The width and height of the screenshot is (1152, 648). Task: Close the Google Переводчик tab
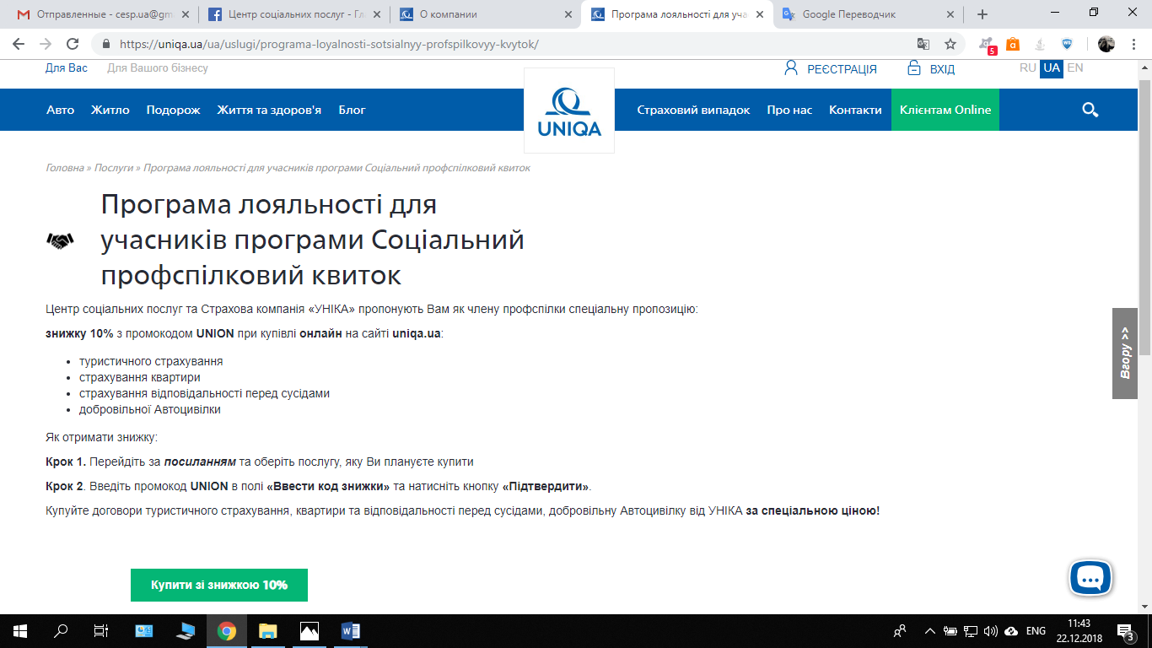pyautogui.click(x=950, y=14)
